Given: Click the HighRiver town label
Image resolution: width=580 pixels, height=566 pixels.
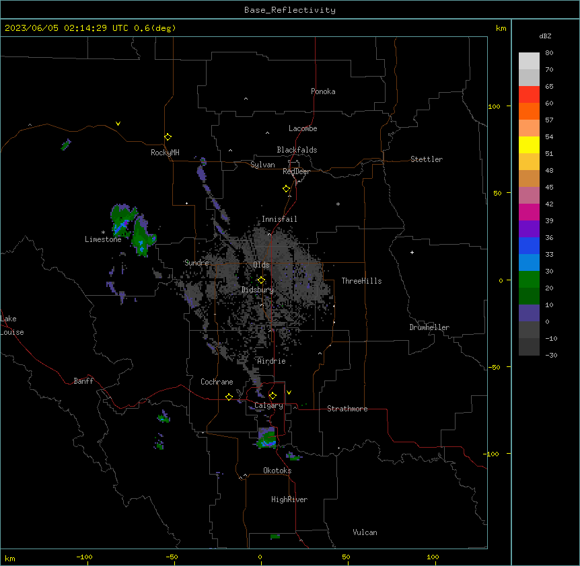Looking at the screenshot, I should (289, 499).
